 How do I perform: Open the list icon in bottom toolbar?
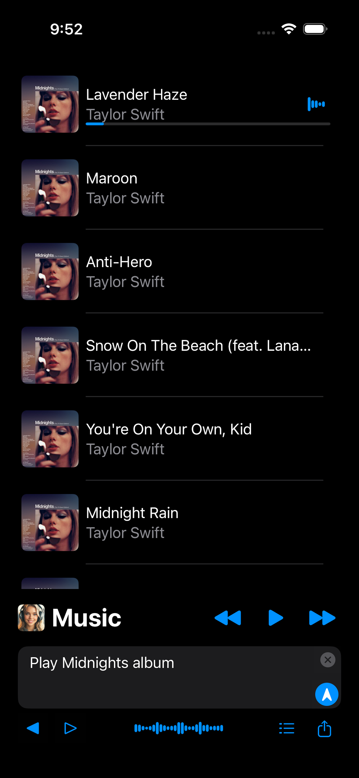[x=287, y=728]
